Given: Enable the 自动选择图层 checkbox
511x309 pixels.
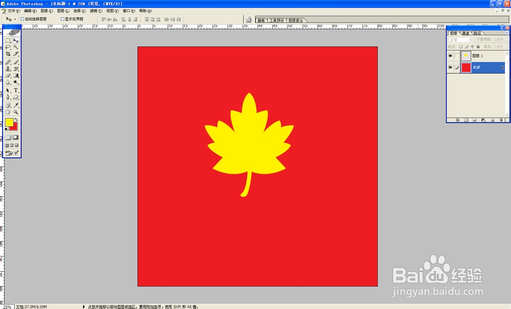Looking at the screenshot, I should click(22, 19).
